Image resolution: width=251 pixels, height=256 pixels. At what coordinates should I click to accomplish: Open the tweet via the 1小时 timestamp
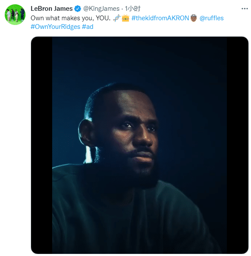point(133,9)
